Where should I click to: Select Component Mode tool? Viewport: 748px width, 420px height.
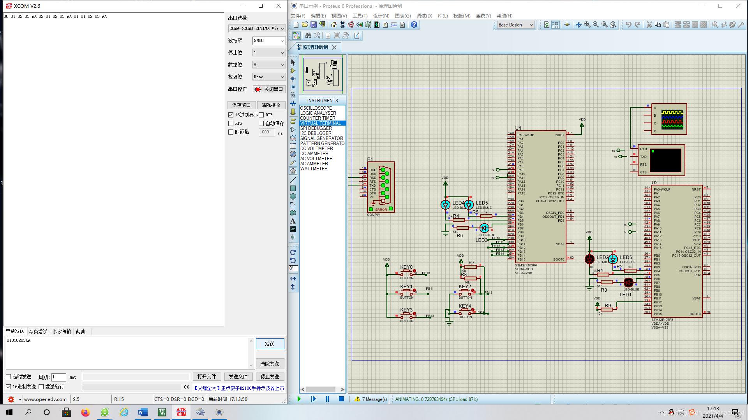[x=293, y=71]
